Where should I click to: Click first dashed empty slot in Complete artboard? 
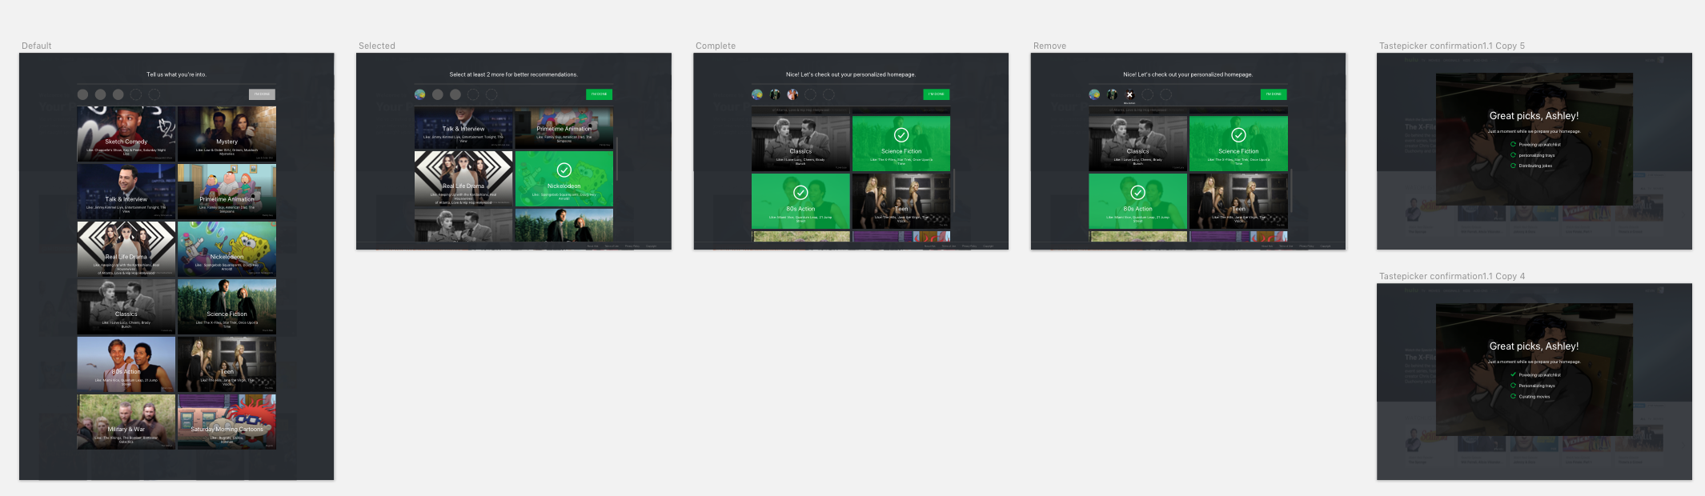810,94
